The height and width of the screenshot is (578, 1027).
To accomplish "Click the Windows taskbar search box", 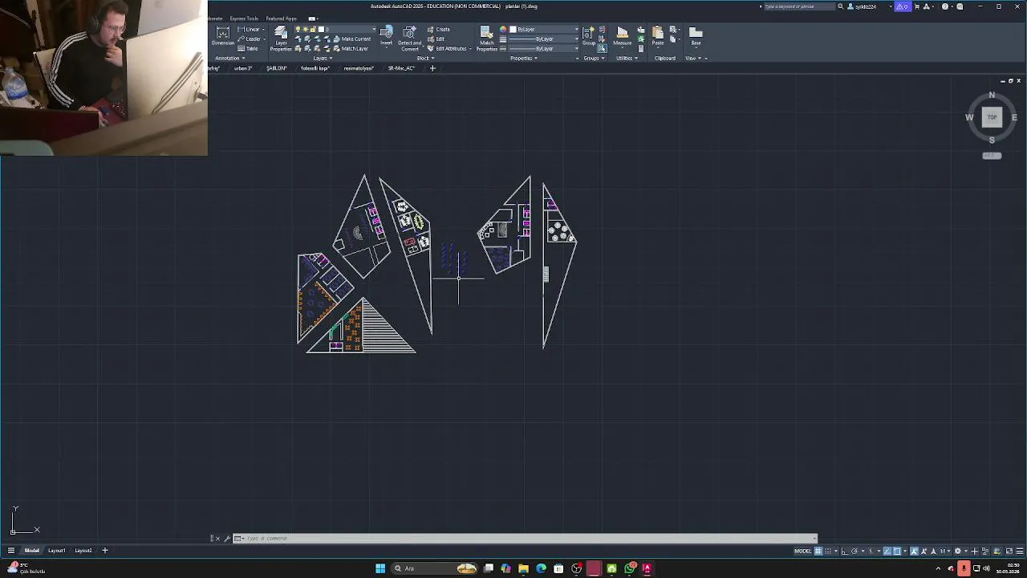I will pyautogui.click(x=435, y=568).
